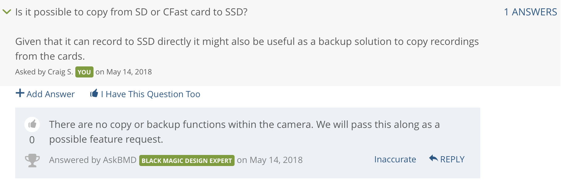Upvote the AskBMD answer with thumbs-up
The height and width of the screenshot is (182, 571).
click(x=32, y=125)
